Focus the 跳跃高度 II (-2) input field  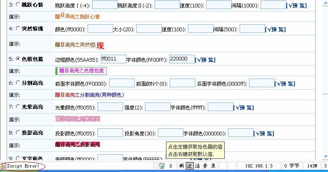[x=167, y=5]
